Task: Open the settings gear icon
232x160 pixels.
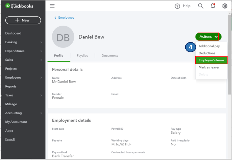Action: tap(225, 6)
